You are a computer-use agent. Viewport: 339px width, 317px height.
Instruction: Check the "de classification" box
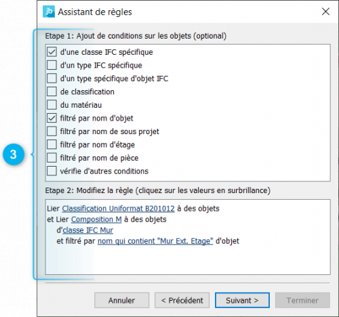click(x=52, y=91)
